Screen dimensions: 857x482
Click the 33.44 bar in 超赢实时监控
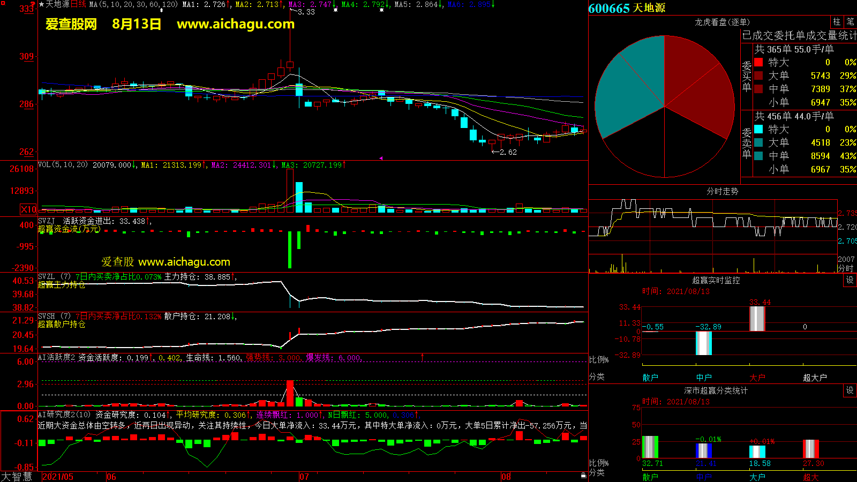(x=757, y=318)
